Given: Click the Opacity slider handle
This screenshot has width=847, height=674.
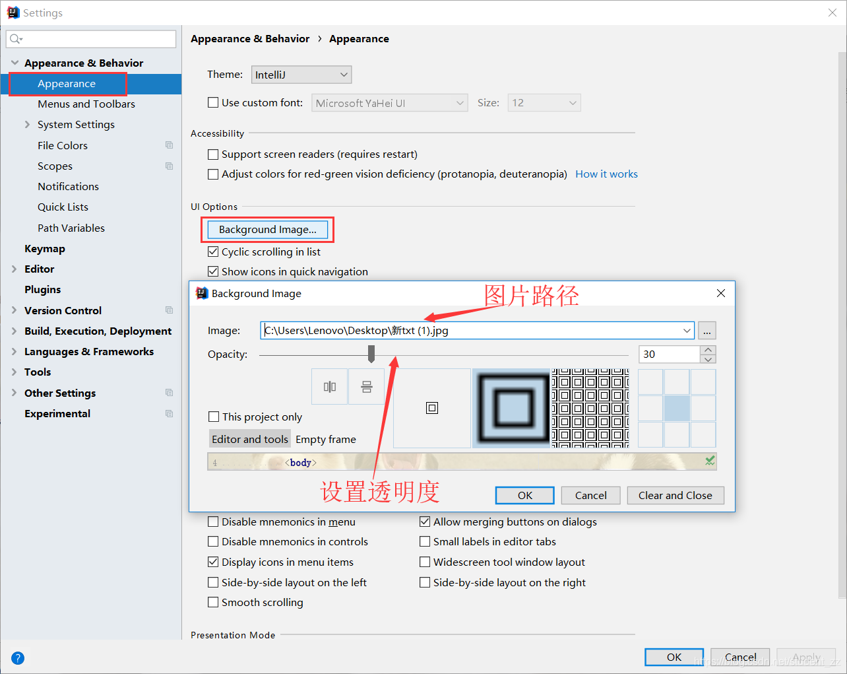Looking at the screenshot, I should click(x=371, y=354).
